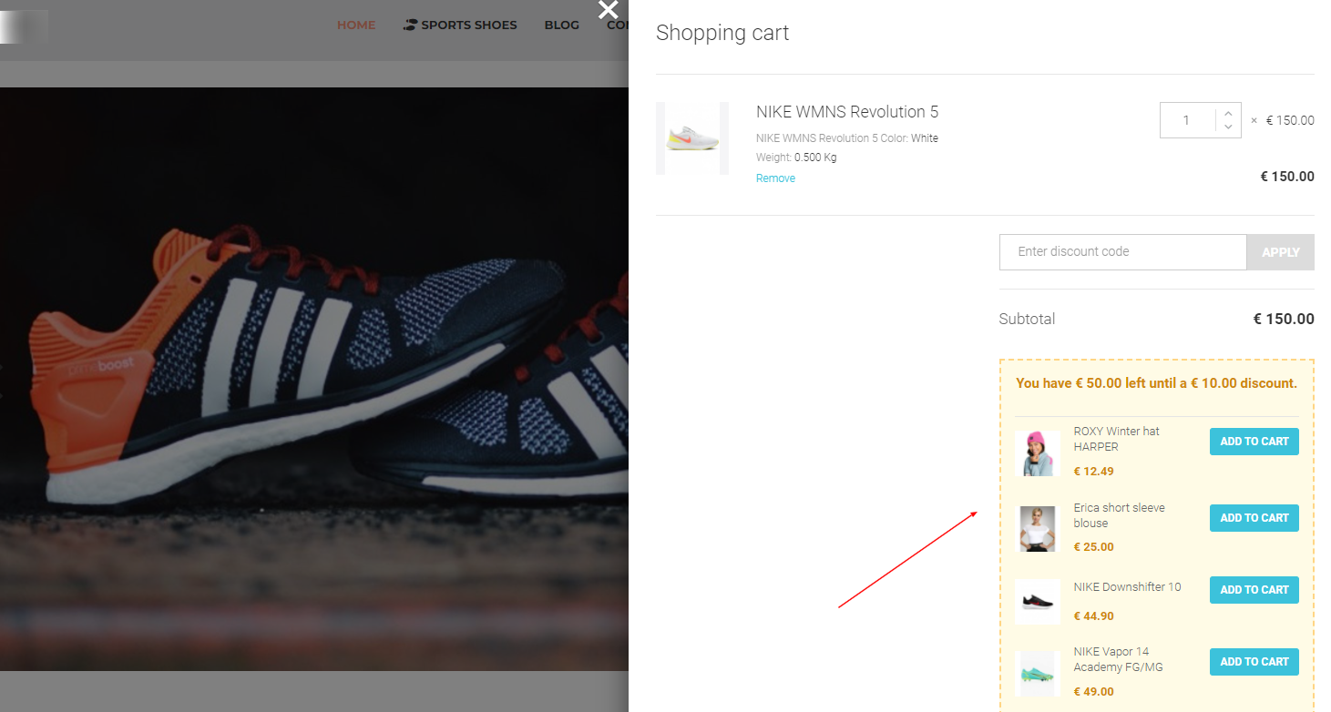Add NIKE Downshifter 10 to cart
Viewport: 1331px width, 712px height.
[x=1254, y=590]
